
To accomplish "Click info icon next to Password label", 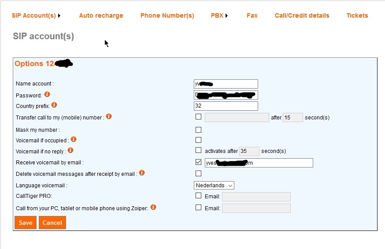I will coord(47,94).
